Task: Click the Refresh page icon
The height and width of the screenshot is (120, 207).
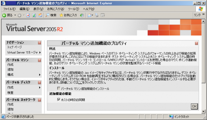Action: click(x=34, y=15)
